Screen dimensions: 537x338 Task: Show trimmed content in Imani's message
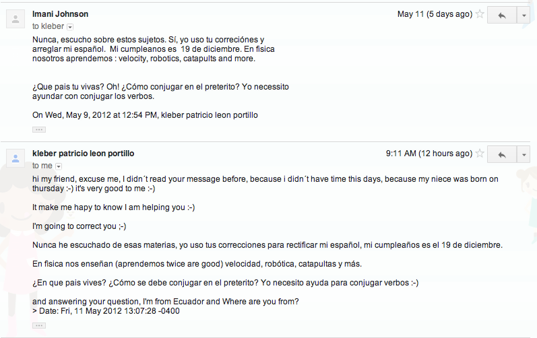tap(39, 129)
